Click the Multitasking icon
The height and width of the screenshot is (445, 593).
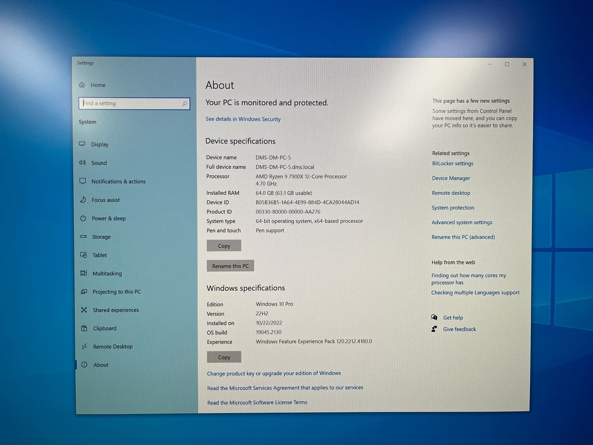coord(84,273)
